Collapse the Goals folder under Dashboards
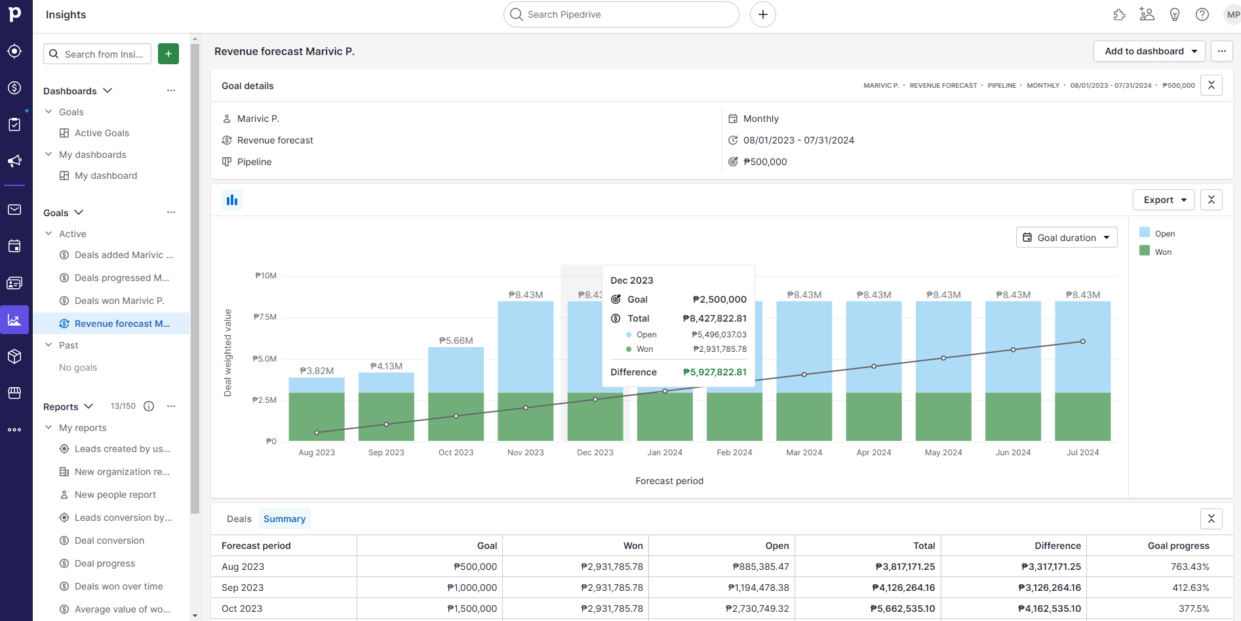This screenshot has width=1241, height=621. [49, 112]
